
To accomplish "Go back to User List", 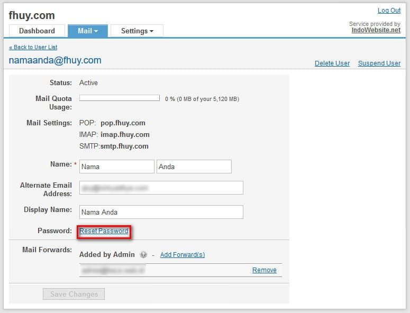I will point(33,47).
